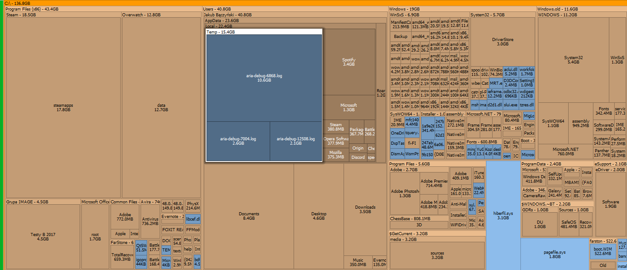
Task: Select the root 1.7GB block
Action: pyautogui.click(x=95, y=236)
